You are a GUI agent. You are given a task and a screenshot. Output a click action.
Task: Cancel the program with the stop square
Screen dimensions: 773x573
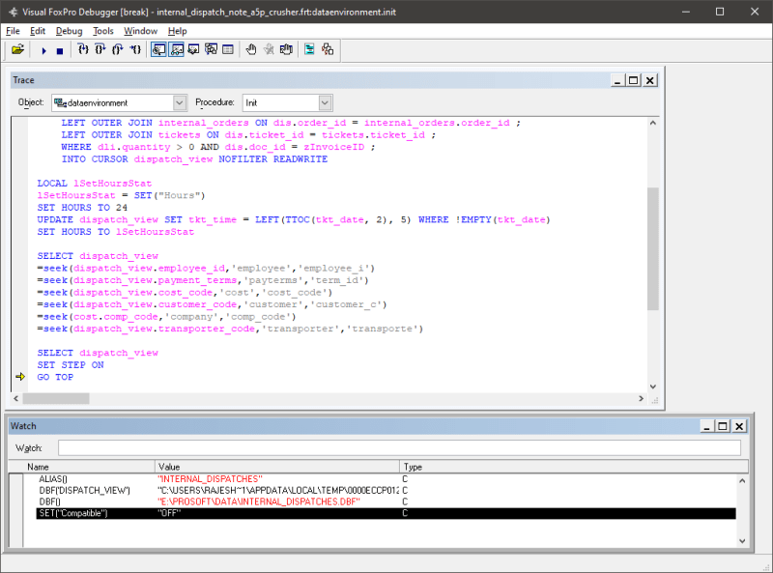click(x=60, y=50)
